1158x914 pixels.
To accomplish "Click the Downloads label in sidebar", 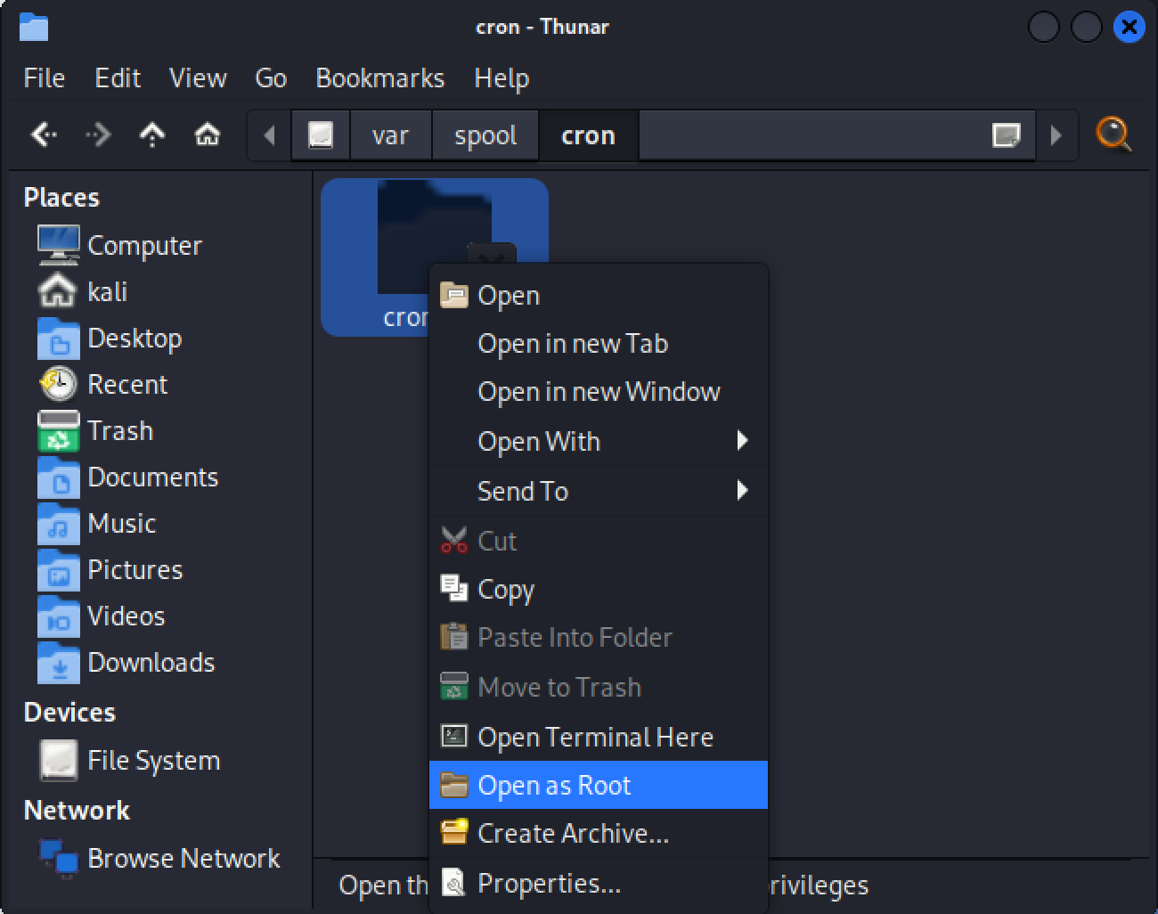I will [151, 662].
